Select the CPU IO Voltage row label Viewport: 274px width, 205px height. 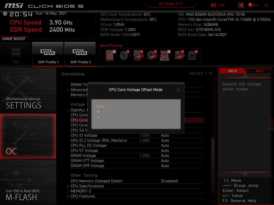pos(84,135)
